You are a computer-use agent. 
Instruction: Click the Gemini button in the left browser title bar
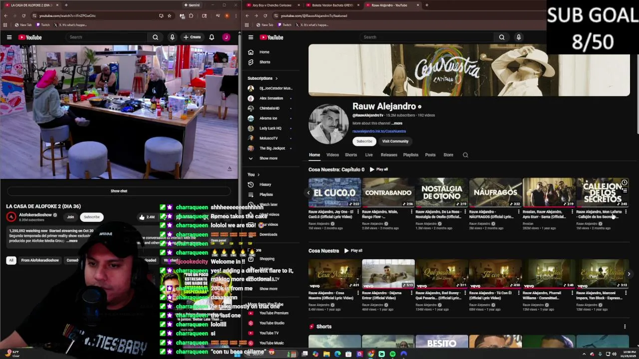(192, 5)
